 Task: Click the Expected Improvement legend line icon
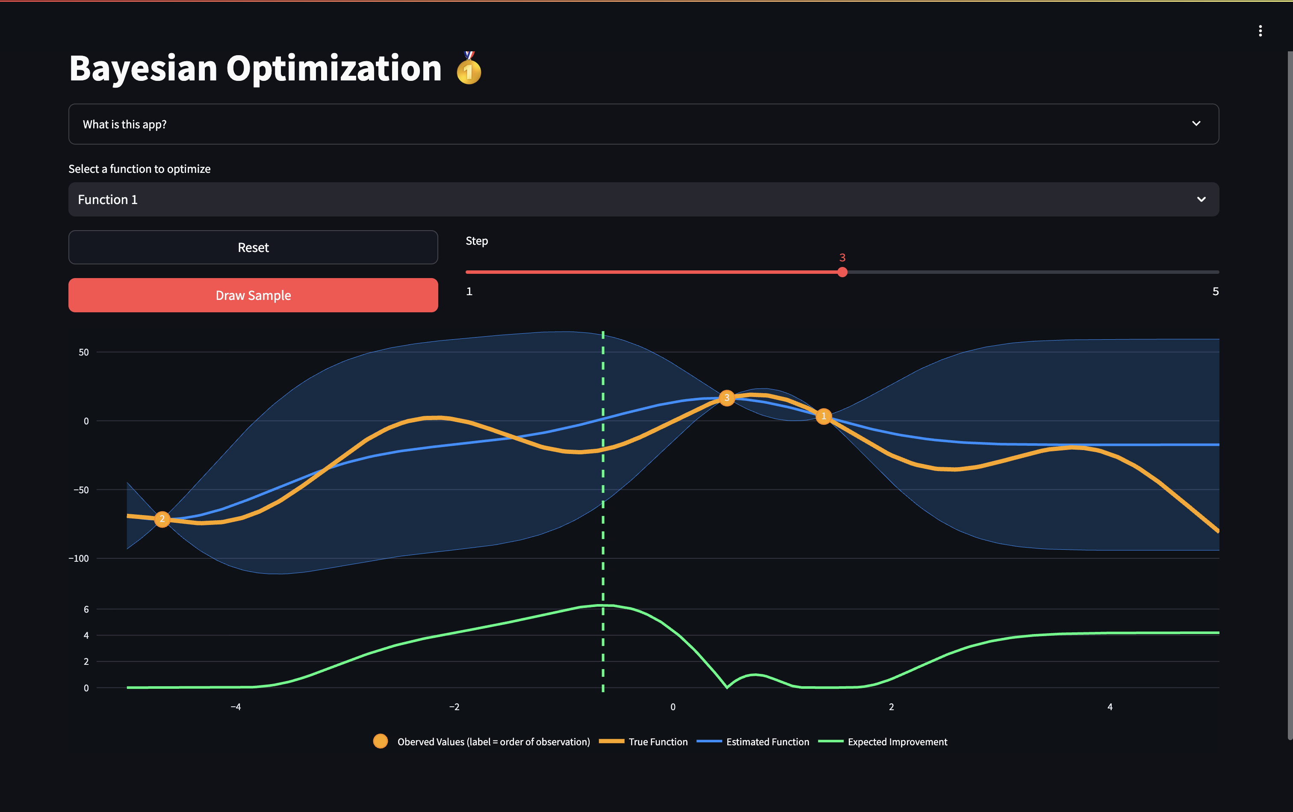831,741
